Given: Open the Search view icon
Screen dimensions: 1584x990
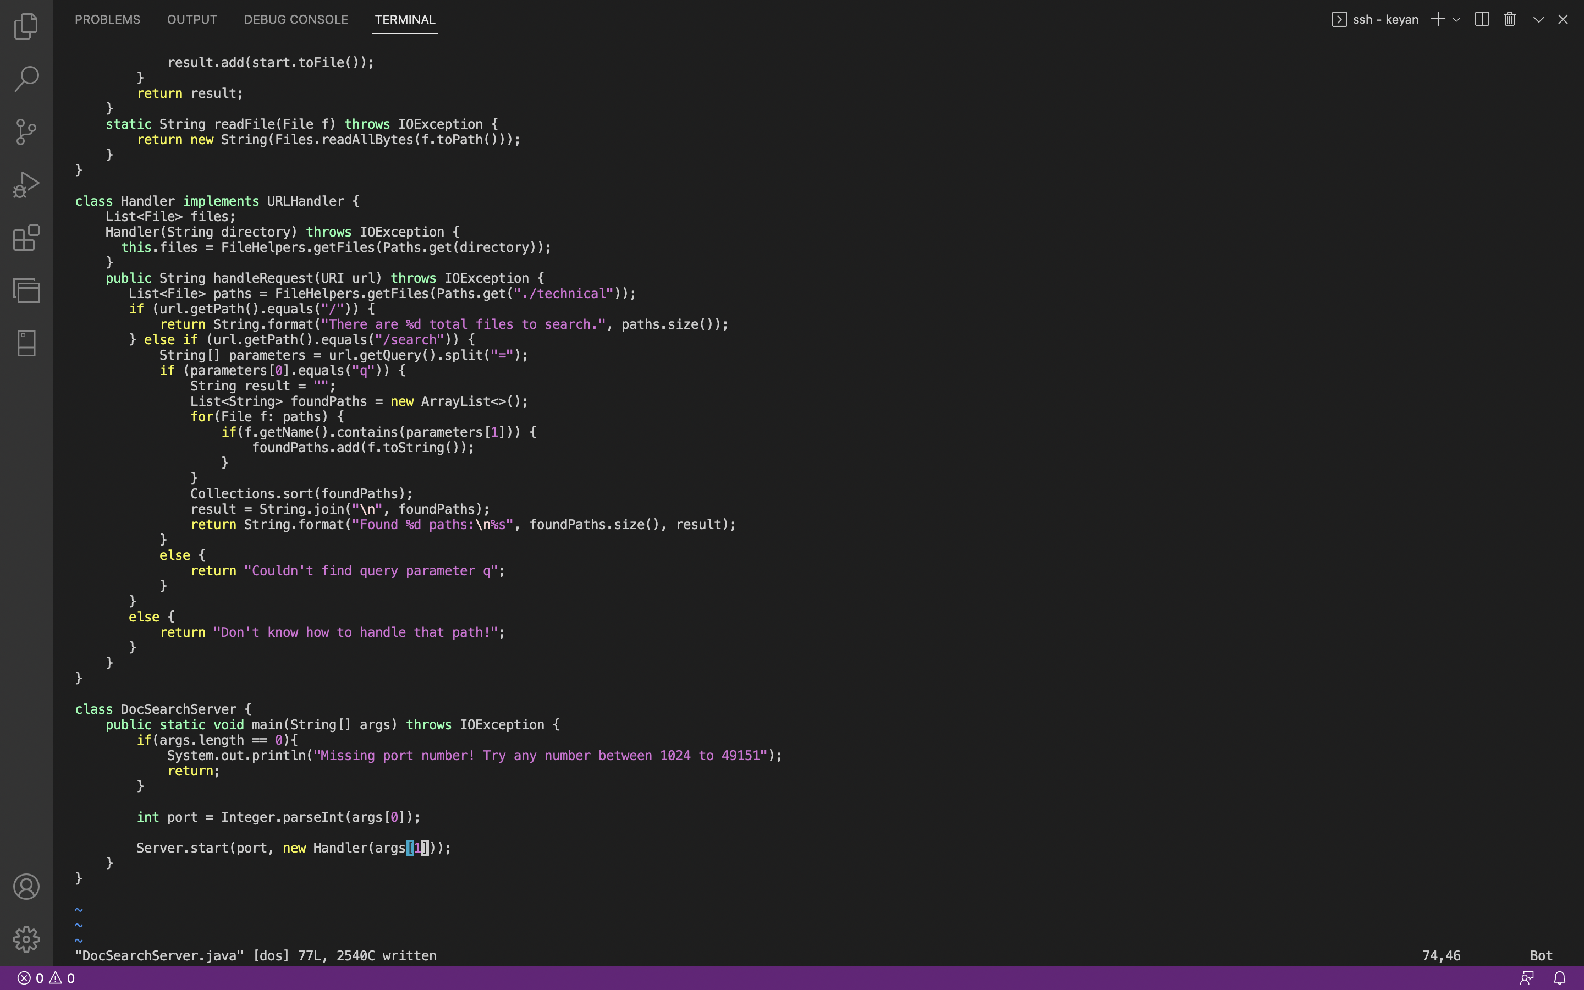Looking at the screenshot, I should [x=26, y=79].
